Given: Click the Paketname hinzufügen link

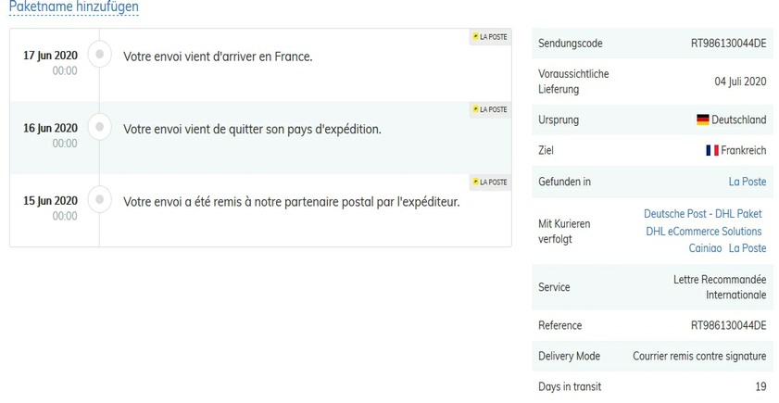Looking at the screenshot, I should tap(74, 7).
